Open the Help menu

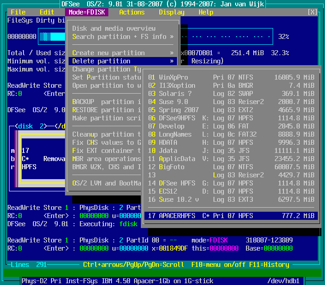206,12
